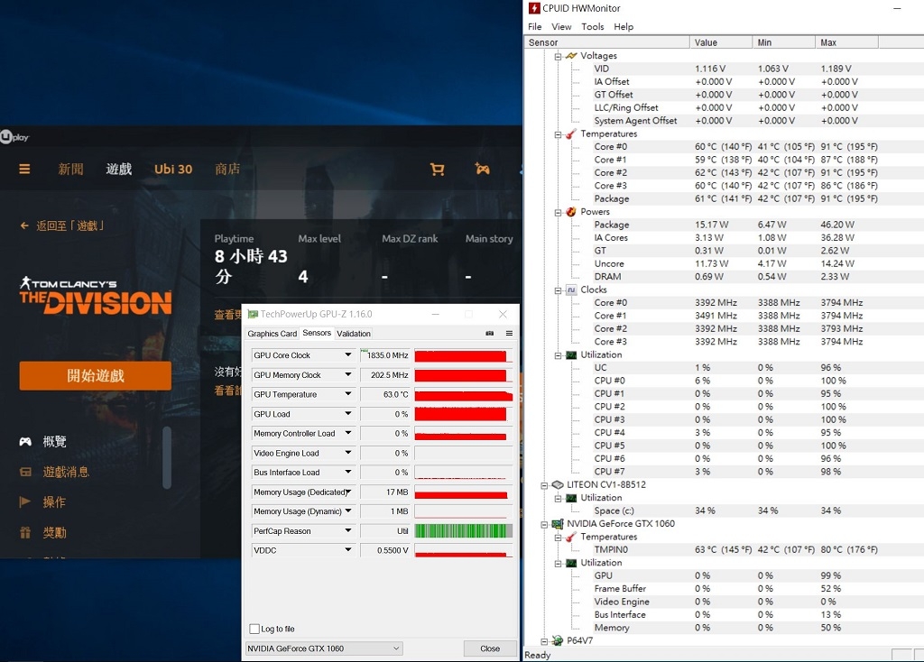924x662 pixels.
Task: Click the GTX 1060 Utilization chip icon
Action: (571, 563)
